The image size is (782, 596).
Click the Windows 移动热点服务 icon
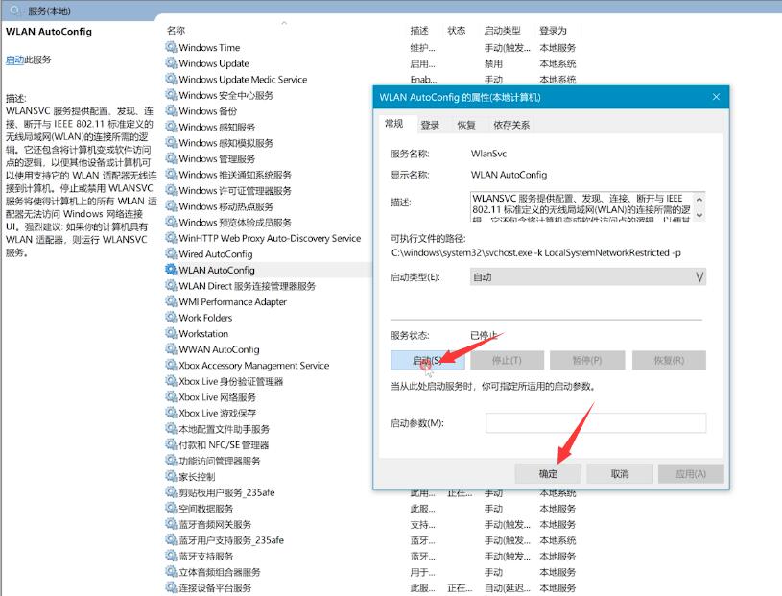tap(171, 206)
